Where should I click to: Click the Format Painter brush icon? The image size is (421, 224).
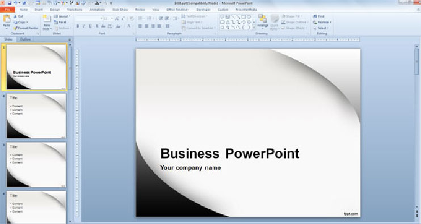click(15, 28)
